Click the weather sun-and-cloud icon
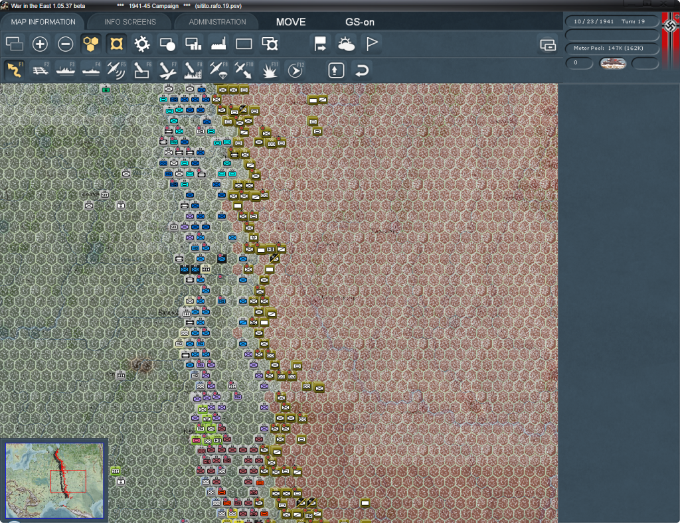The width and height of the screenshot is (680, 523). click(346, 44)
